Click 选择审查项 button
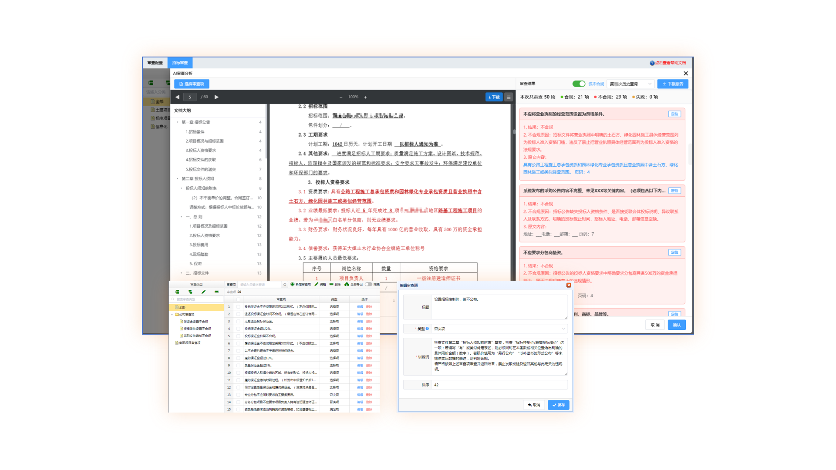Screen dimensions: 836x470 pos(192,84)
